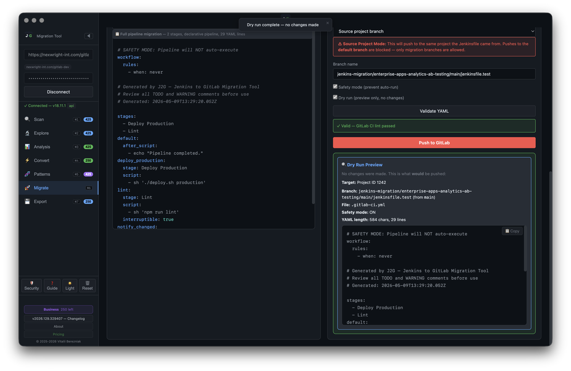The image size is (571, 371).
Task: Open the Changelog version link
Action: tap(58, 319)
